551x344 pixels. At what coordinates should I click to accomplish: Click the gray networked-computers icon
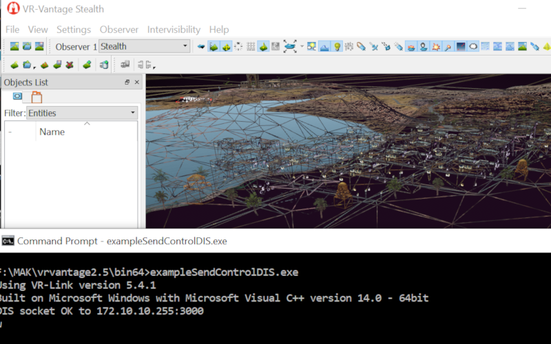tap(125, 65)
